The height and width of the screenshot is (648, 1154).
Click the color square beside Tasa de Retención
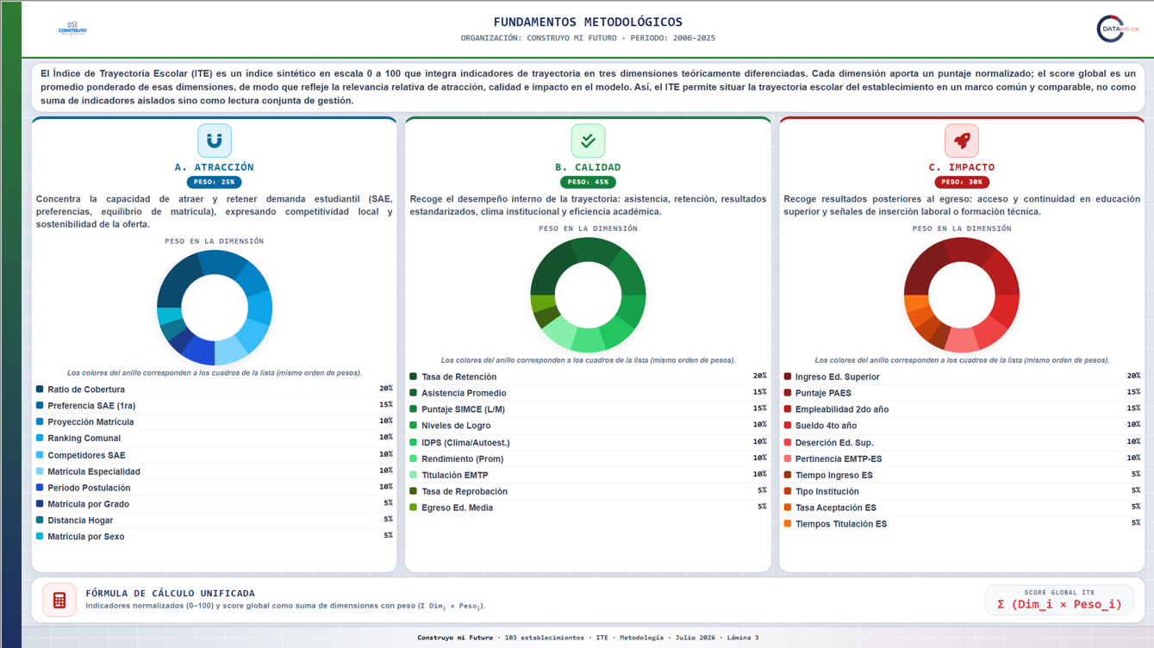[414, 377]
